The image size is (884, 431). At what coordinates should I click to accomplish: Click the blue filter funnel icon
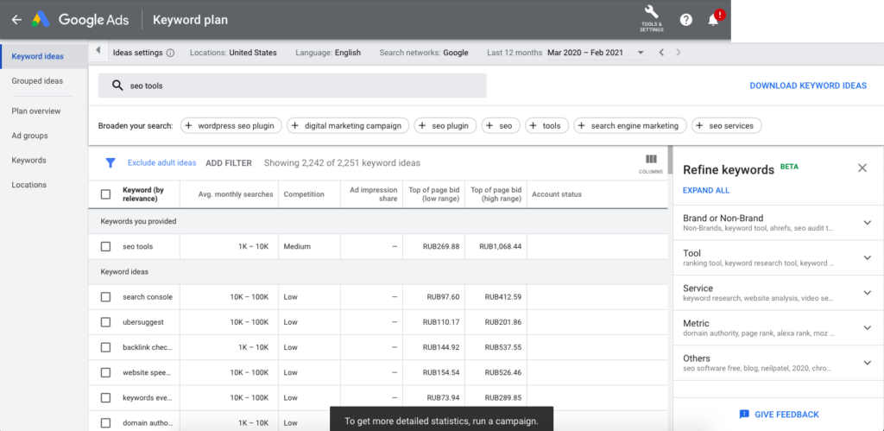coord(110,163)
